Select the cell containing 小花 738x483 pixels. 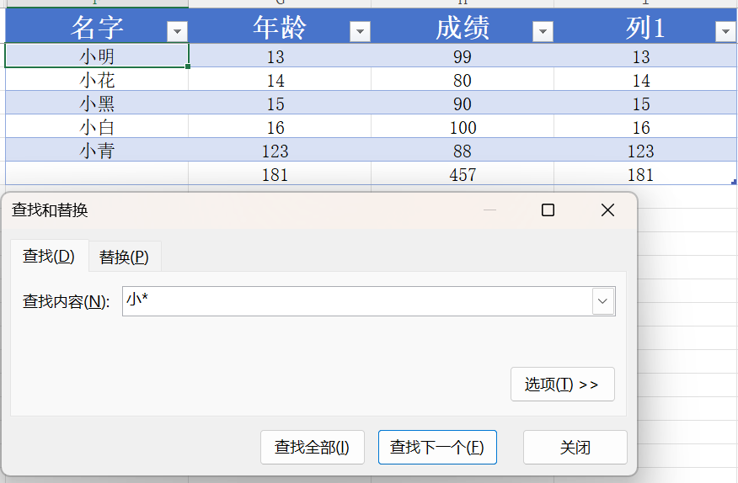point(97,80)
